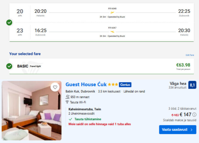The image size is (199, 143).
Task: Click the outbound flight plane icon
Action: [112, 13]
